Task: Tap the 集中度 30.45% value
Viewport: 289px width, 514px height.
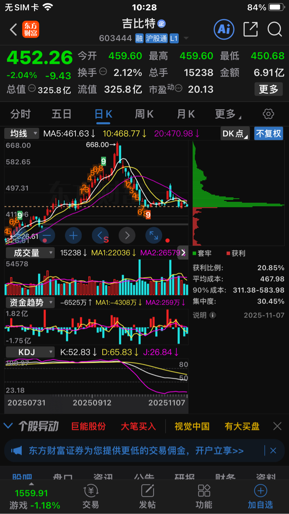Action: (271, 301)
